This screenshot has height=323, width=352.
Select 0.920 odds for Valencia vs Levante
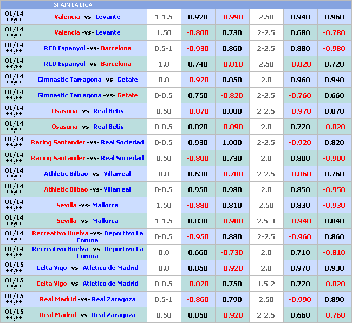198,17
